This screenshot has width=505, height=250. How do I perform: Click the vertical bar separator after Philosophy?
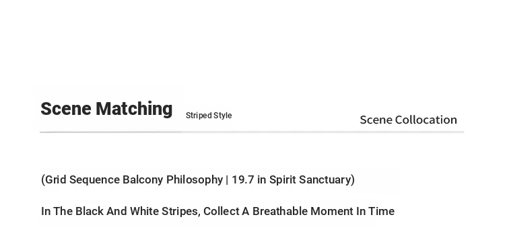pyautogui.click(x=228, y=179)
